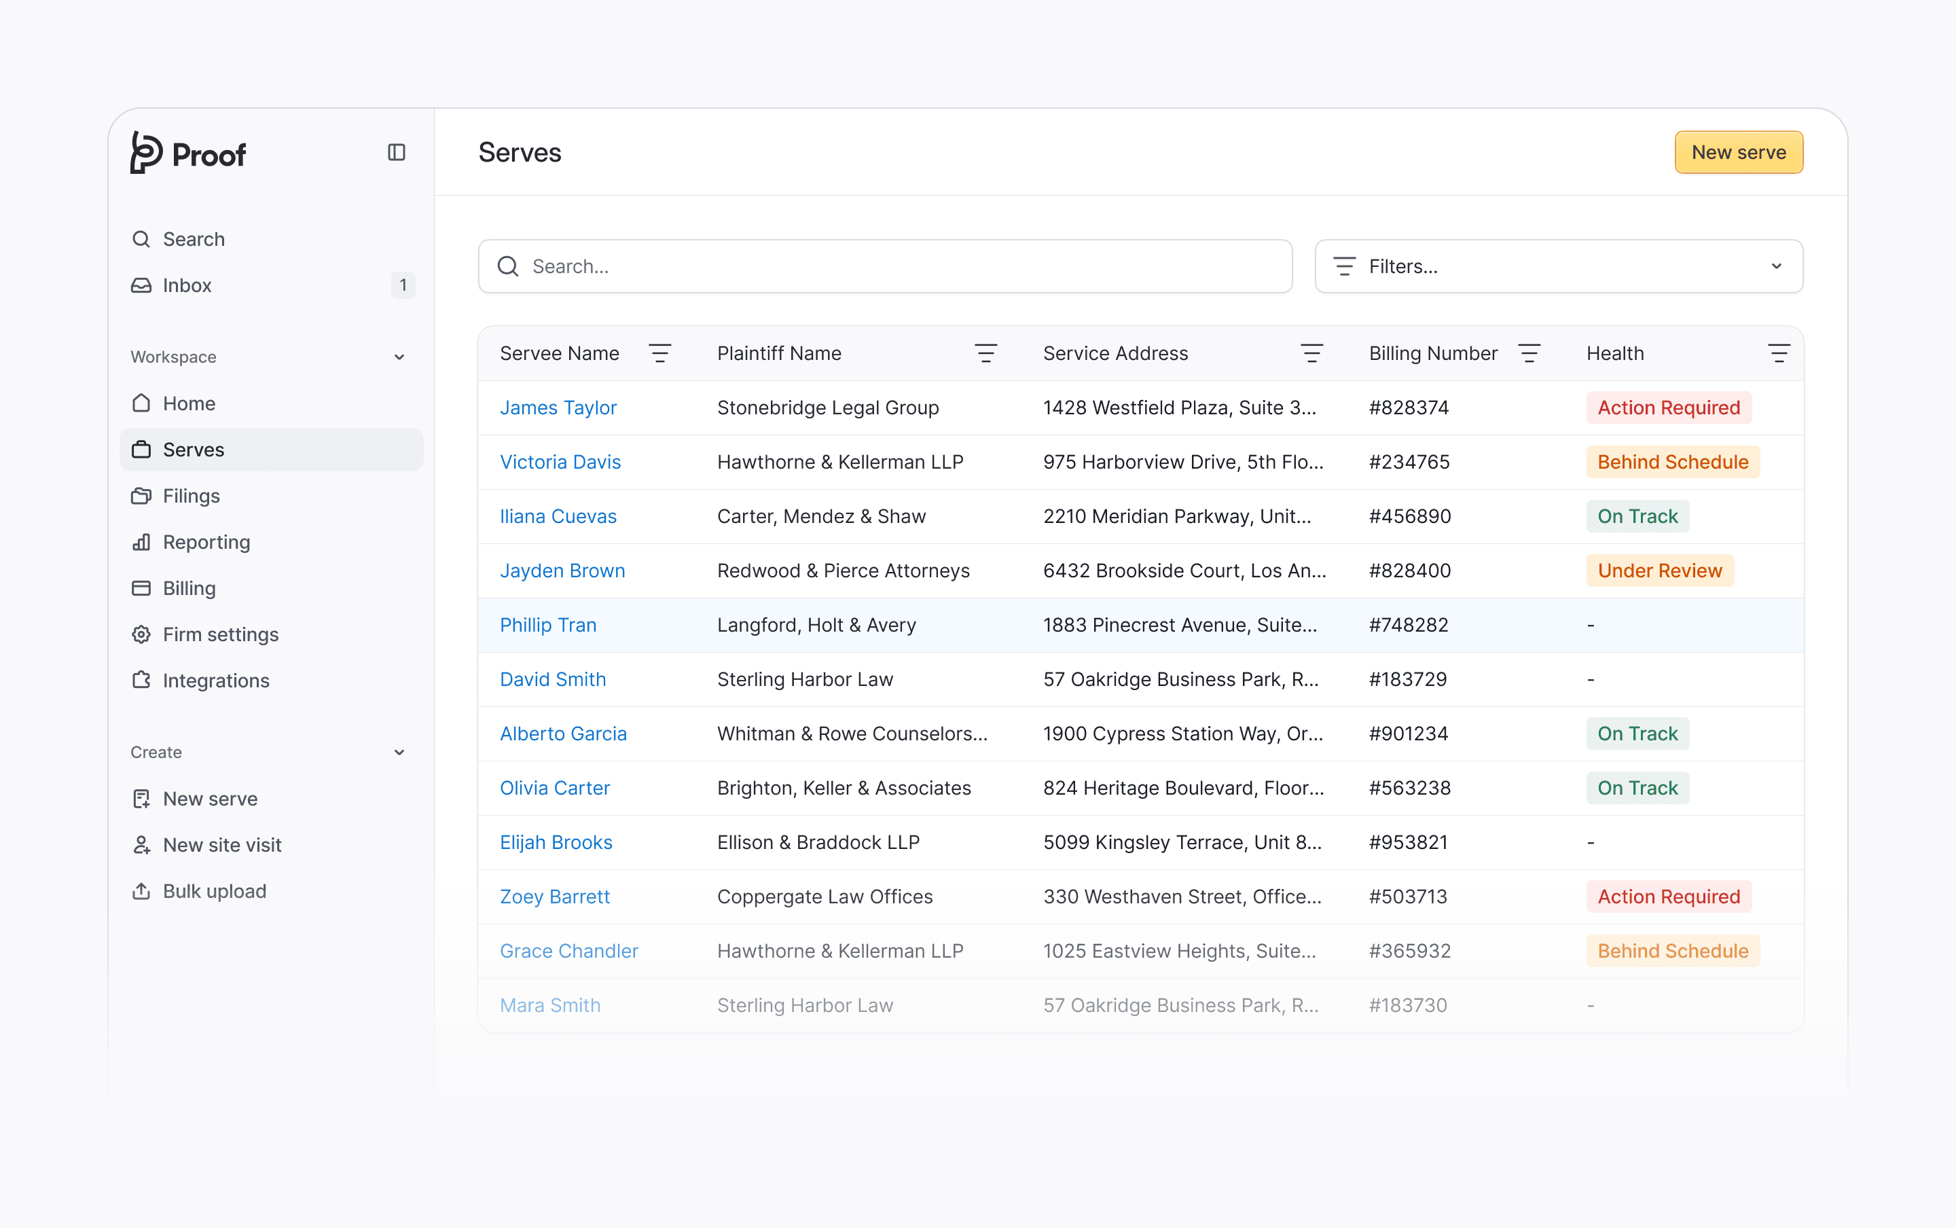The width and height of the screenshot is (1956, 1228).
Task: Click the Action Required badge for Zoey Barrett
Action: pyautogui.click(x=1669, y=897)
